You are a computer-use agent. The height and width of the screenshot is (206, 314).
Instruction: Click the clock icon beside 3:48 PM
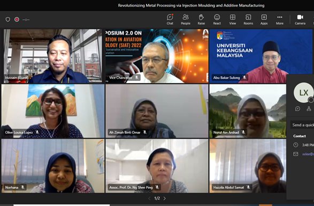click(296, 145)
